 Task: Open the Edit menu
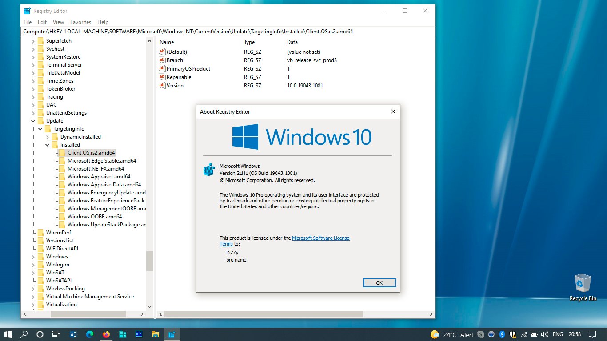(x=42, y=22)
